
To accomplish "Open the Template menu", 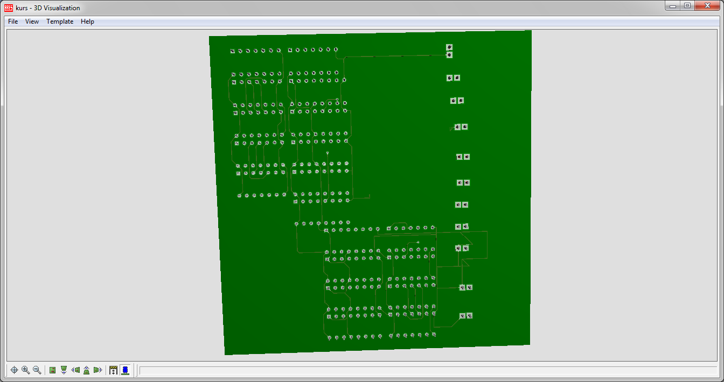I will (x=60, y=22).
